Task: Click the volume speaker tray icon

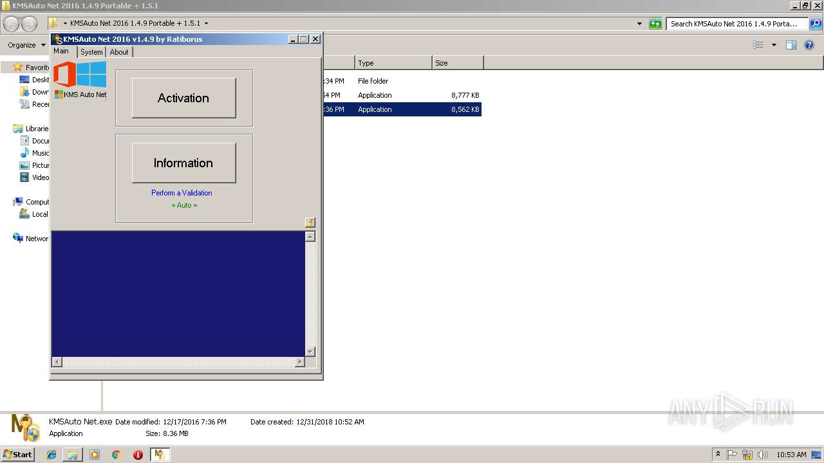Action: [x=763, y=455]
